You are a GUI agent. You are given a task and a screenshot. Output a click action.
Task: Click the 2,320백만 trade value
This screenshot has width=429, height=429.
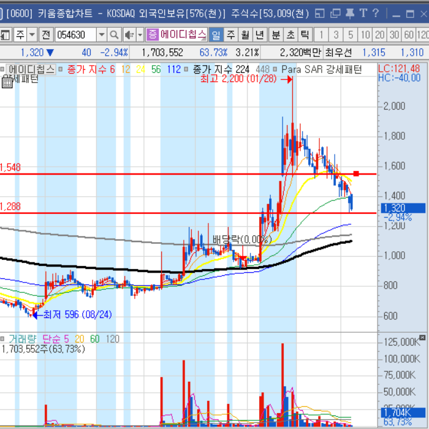[x=300, y=52]
